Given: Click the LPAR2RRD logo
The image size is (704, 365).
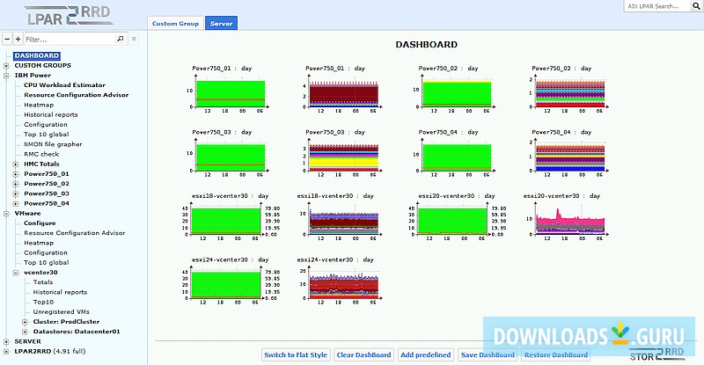Looking at the screenshot, I should (x=69, y=16).
